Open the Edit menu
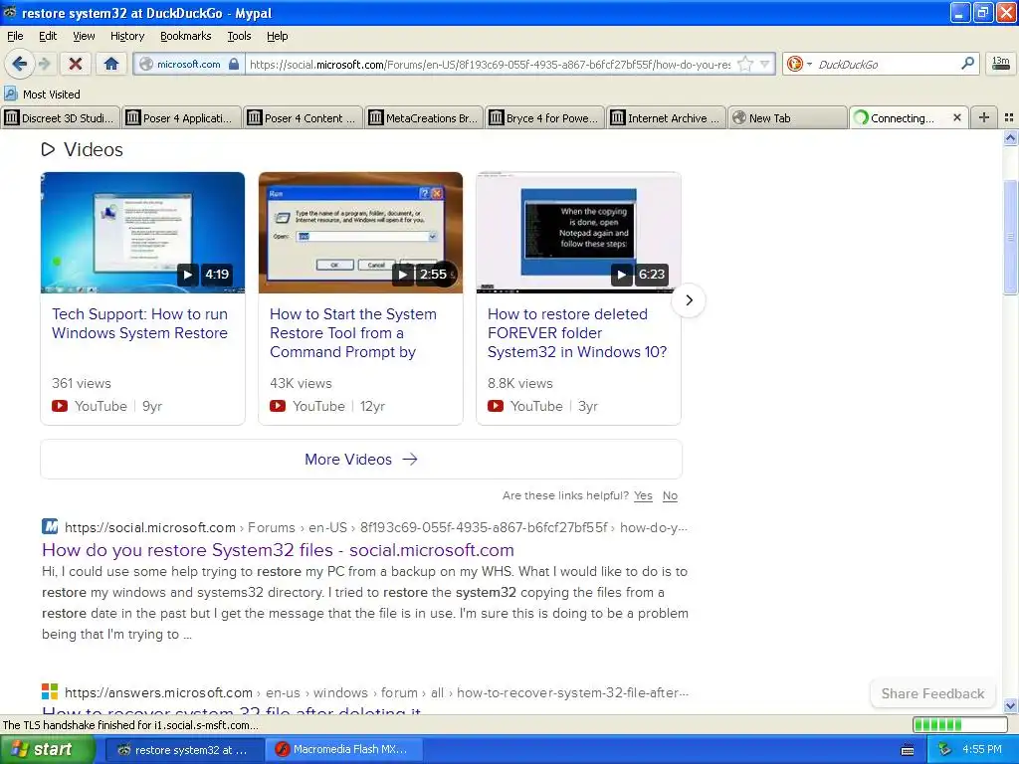The height and width of the screenshot is (764, 1019). point(48,36)
